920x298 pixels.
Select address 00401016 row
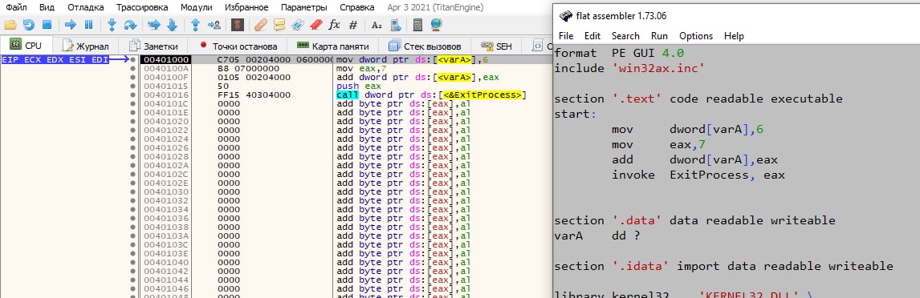(x=166, y=95)
